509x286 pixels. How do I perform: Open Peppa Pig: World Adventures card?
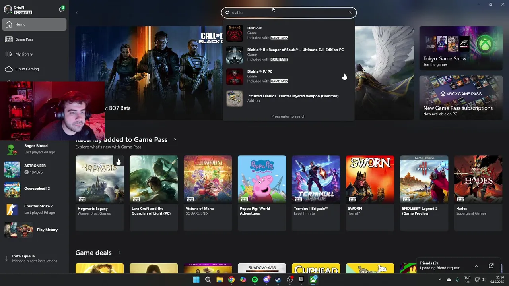pos(262,193)
